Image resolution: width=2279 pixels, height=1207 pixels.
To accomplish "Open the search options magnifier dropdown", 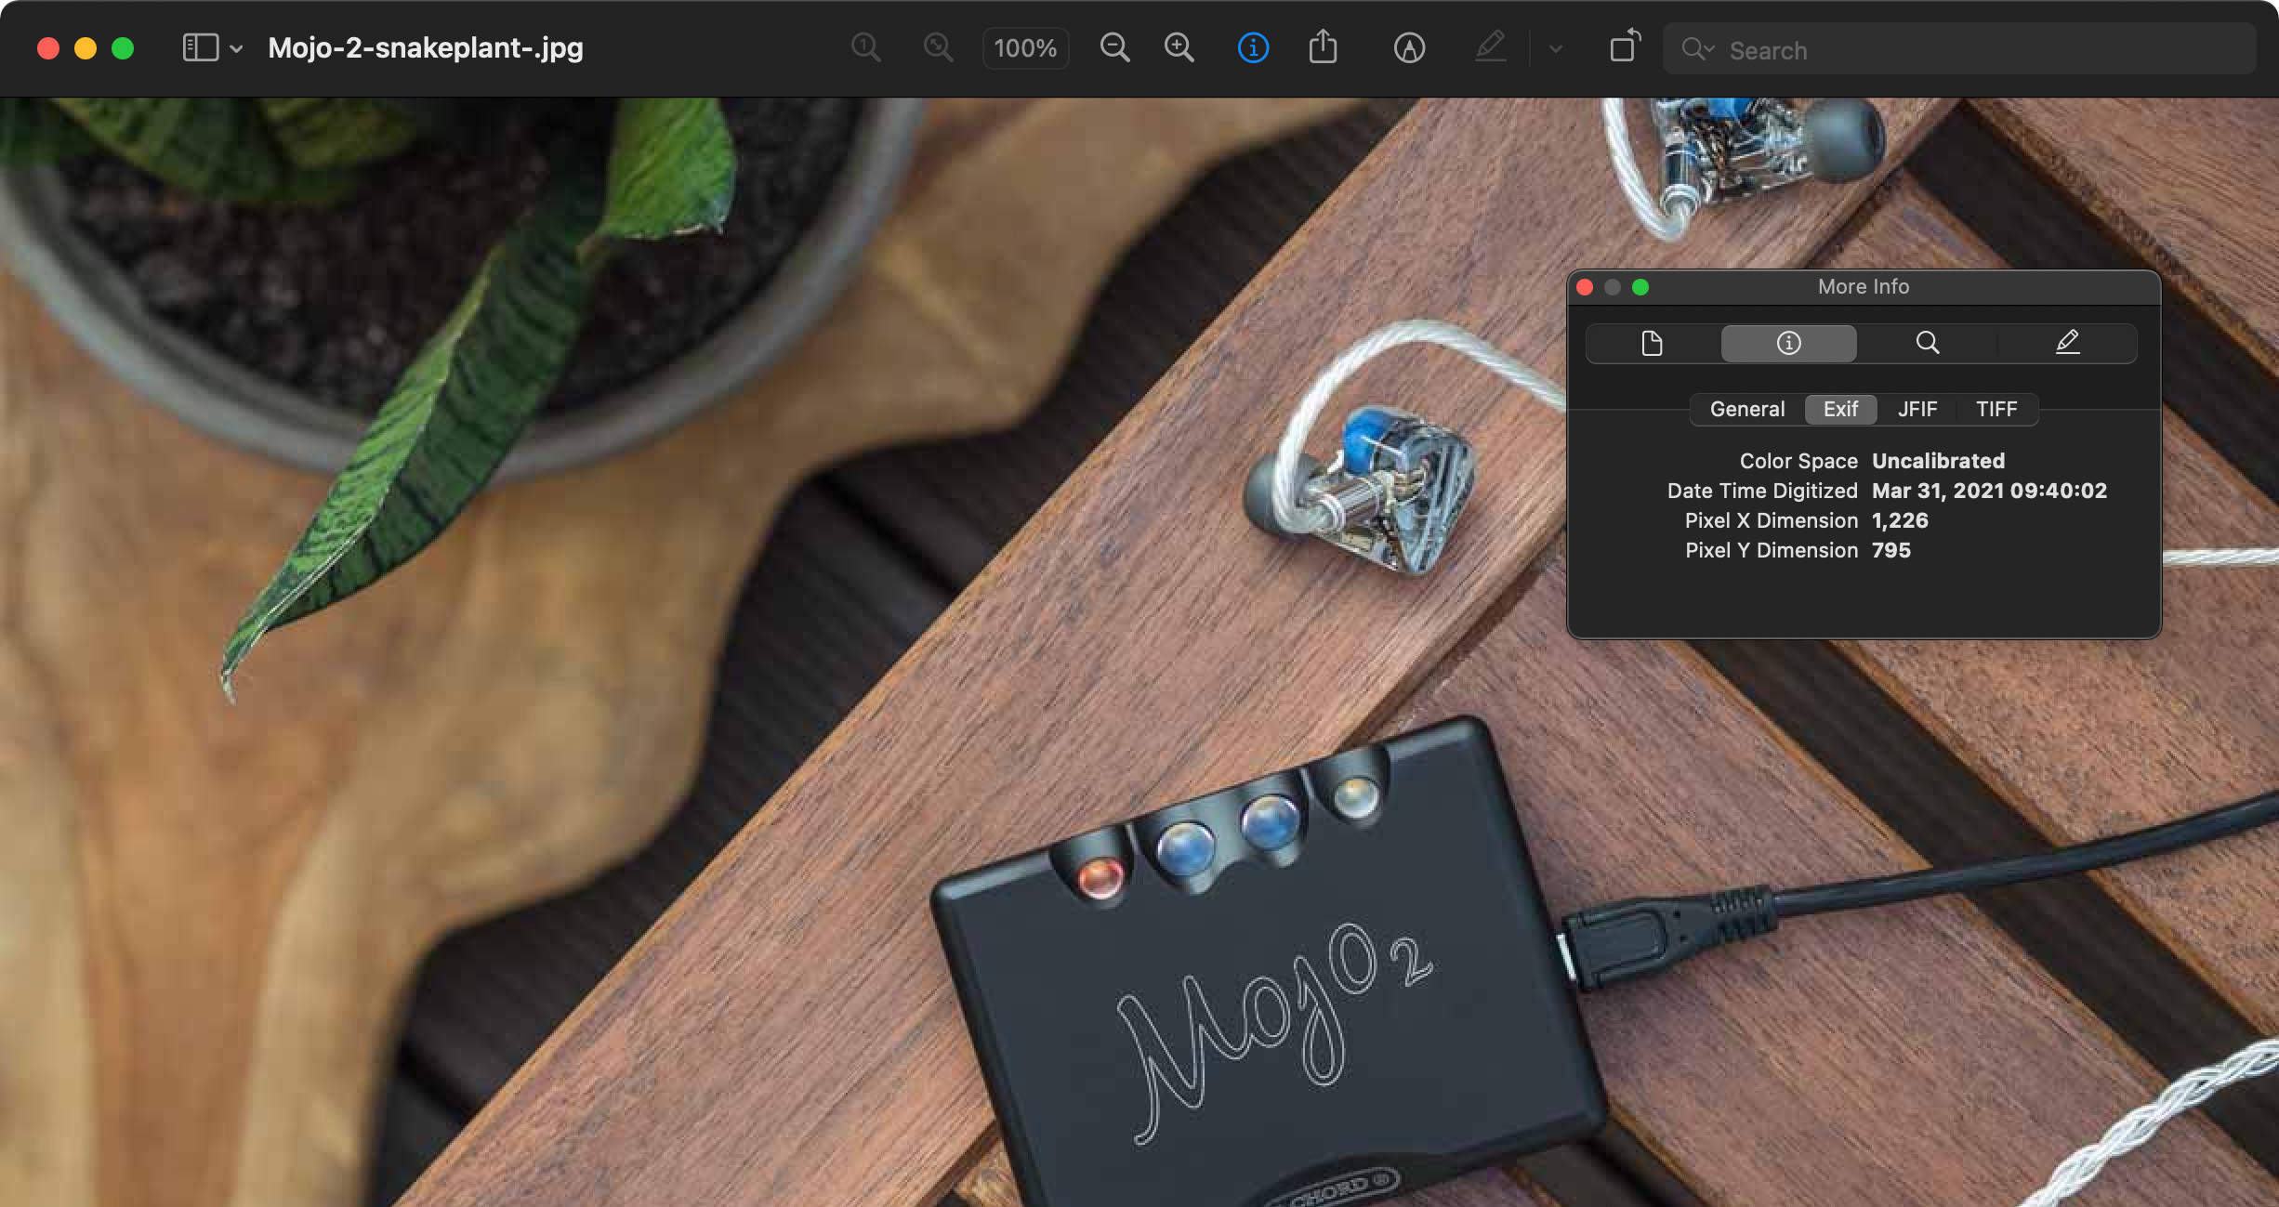I will coord(1697,49).
